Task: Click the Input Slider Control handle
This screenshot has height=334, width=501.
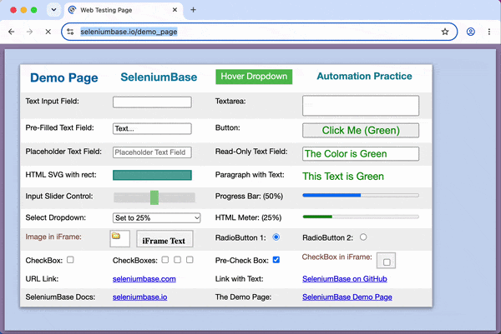Action: pos(154,197)
